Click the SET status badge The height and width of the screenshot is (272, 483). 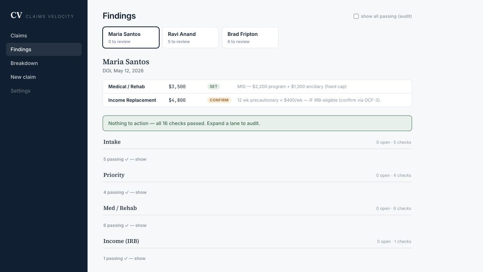[x=214, y=87]
